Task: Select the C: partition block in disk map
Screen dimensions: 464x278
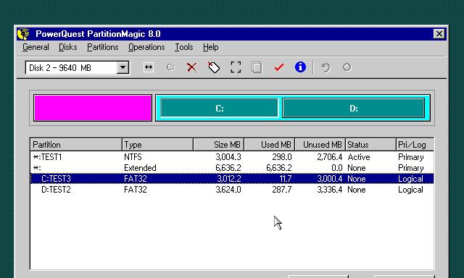Action: 219,109
